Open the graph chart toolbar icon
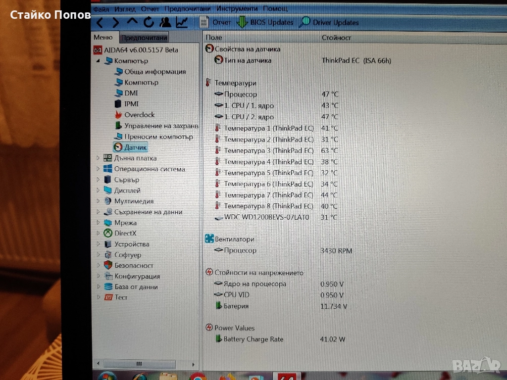Screen dimensions: 507x380 click(182, 22)
